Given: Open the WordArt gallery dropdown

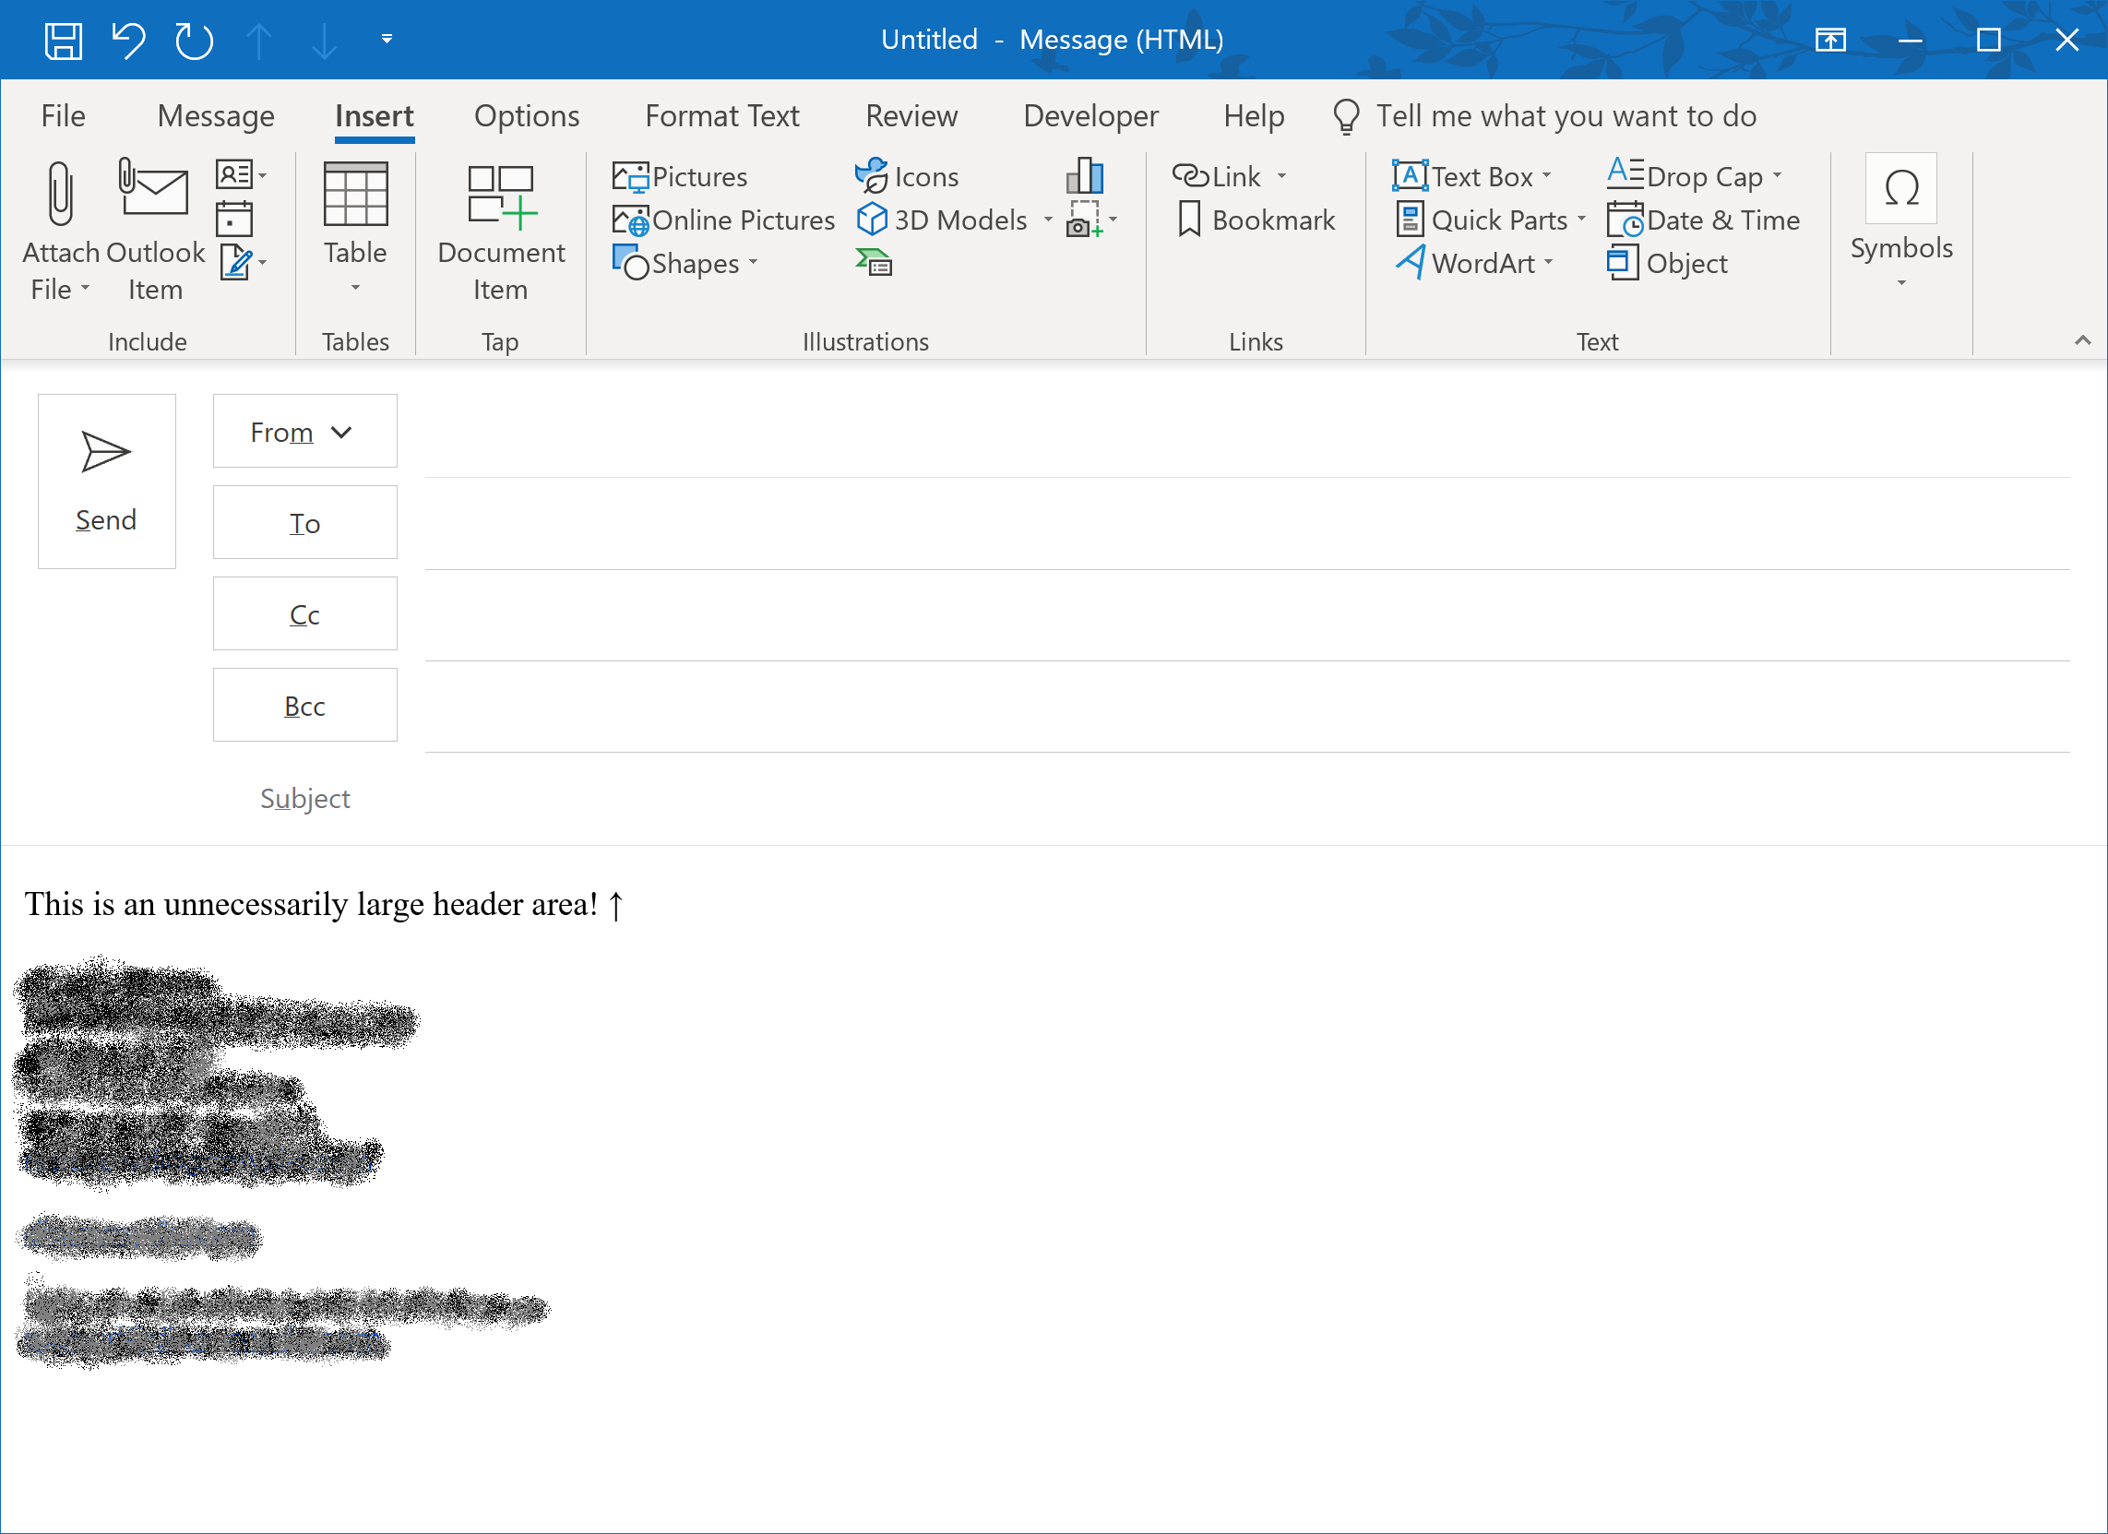Looking at the screenshot, I should pos(1547,264).
